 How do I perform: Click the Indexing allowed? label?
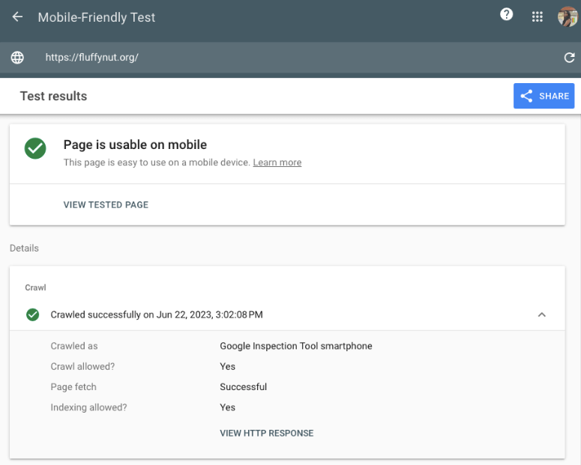click(x=88, y=407)
